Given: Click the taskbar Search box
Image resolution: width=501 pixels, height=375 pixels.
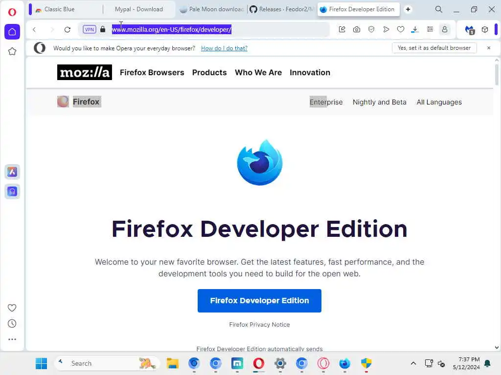Looking at the screenshot, I should click(107, 363).
